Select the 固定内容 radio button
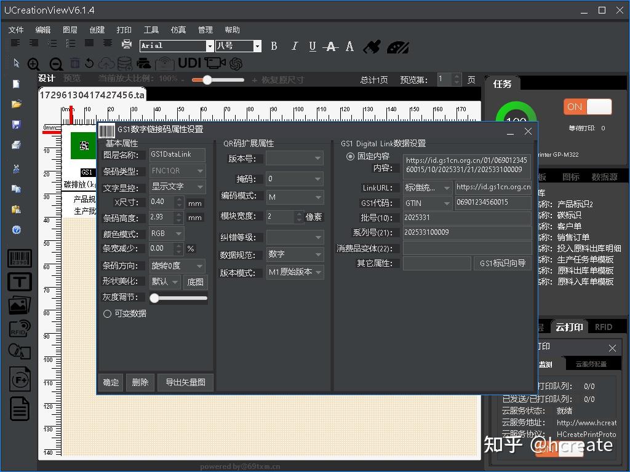 coord(349,155)
